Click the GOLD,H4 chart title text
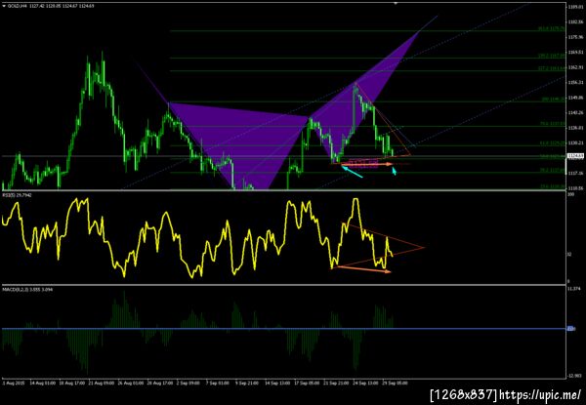 pyautogui.click(x=16, y=6)
